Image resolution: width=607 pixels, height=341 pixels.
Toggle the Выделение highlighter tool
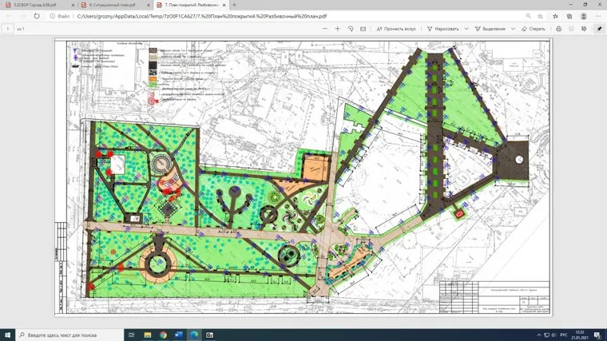[490, 29]
